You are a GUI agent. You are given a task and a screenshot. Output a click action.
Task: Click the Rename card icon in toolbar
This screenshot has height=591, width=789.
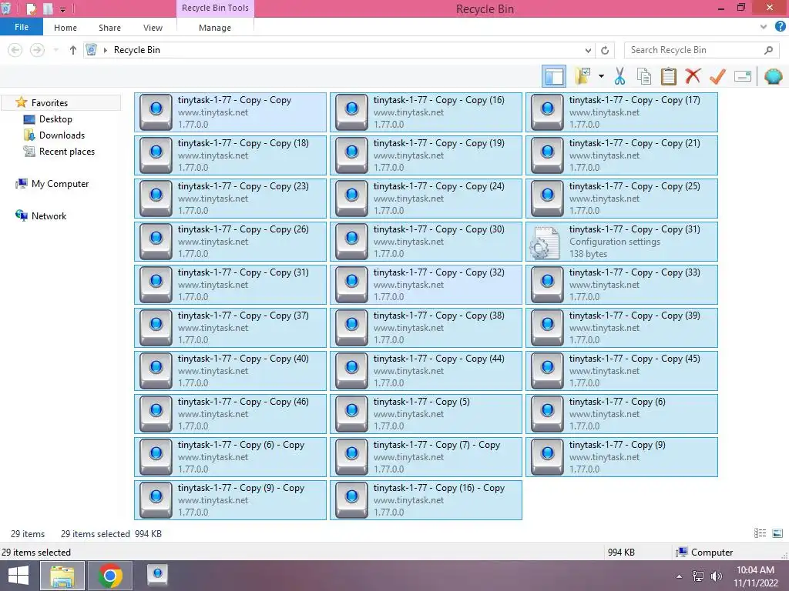click(743, 76)
